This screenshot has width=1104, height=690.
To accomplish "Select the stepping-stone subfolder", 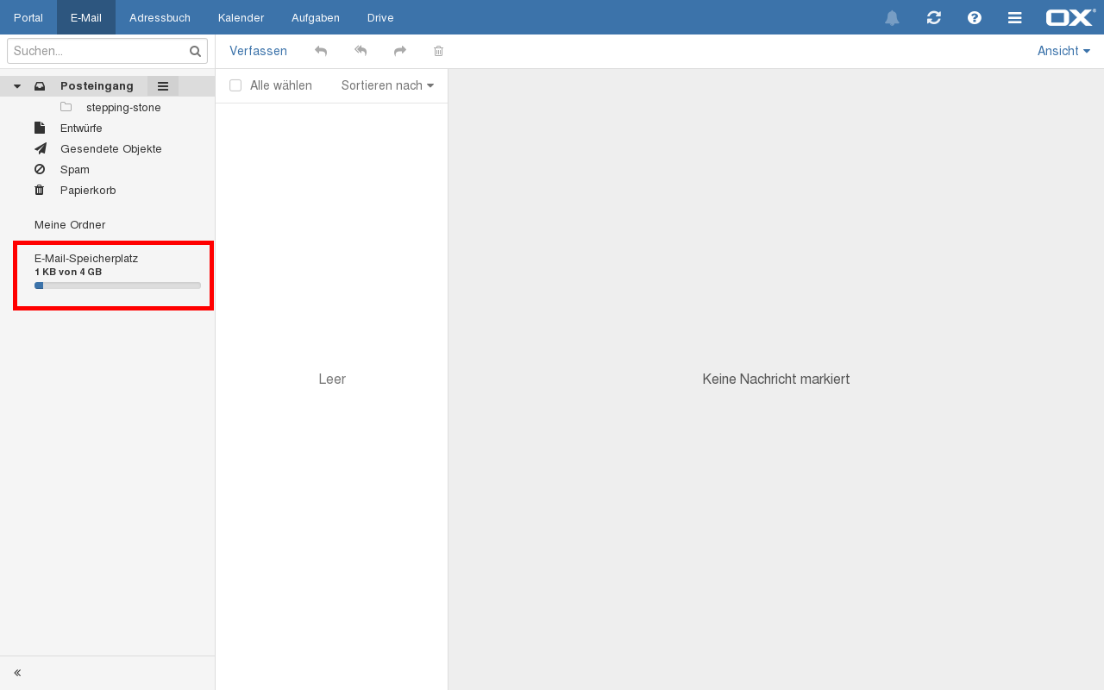I will click(123, 108).
